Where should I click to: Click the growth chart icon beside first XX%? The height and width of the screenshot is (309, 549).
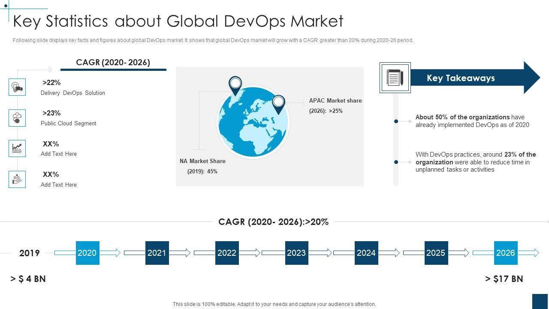pyautogui.click(x=17, y=148)
